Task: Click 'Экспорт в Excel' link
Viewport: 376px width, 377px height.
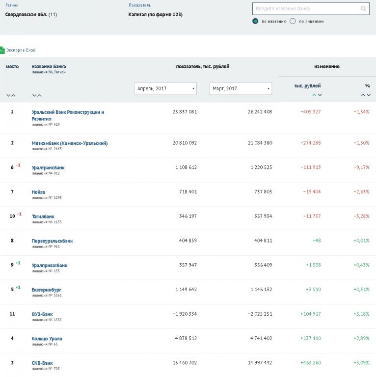Action: [x=21, y=50]
